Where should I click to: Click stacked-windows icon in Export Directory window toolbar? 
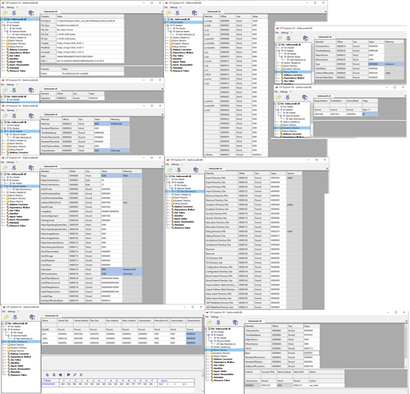pyautogui.click(x=235, y=322)
